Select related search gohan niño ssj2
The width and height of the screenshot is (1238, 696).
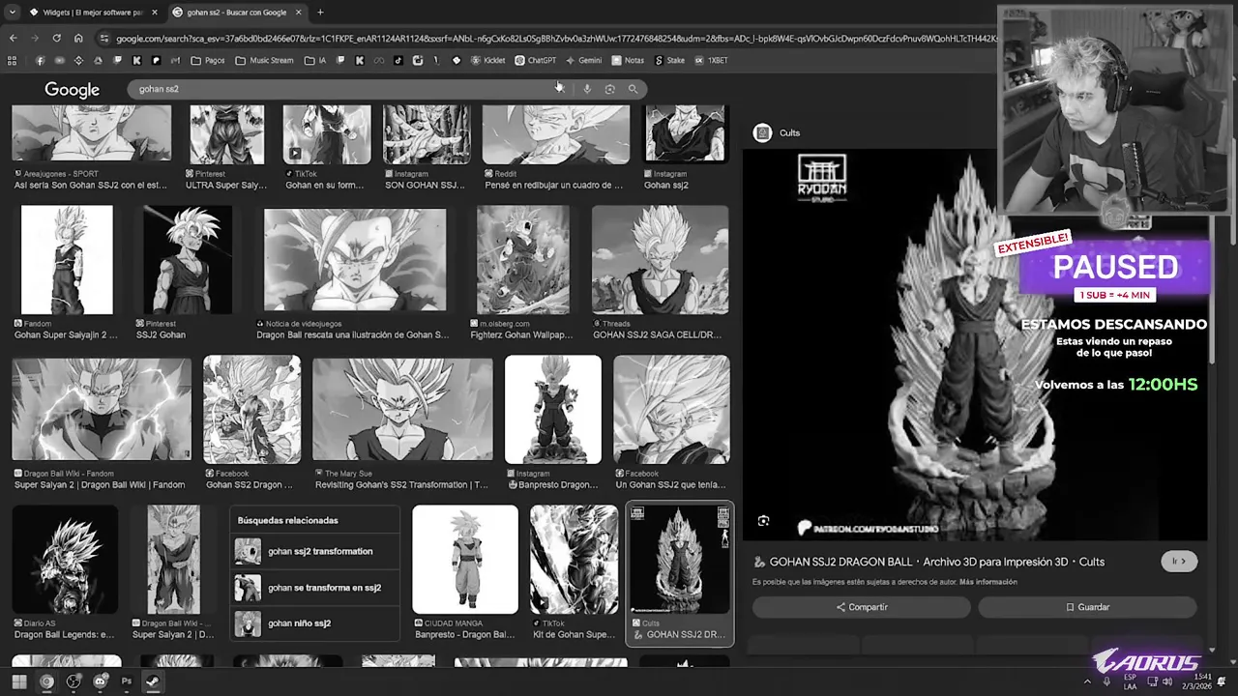click(315, 623)
